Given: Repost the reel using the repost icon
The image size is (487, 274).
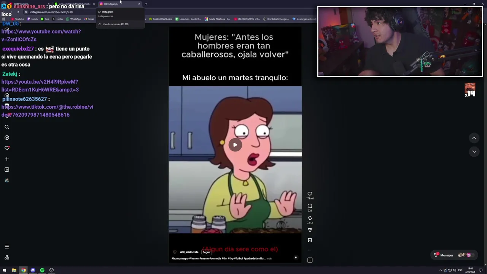Looking at the screenshot, I should (x=310, y=218).
